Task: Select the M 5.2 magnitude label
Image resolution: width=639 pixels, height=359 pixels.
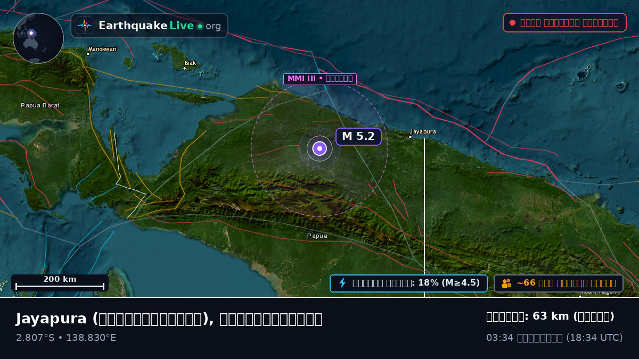Action: 358,136
